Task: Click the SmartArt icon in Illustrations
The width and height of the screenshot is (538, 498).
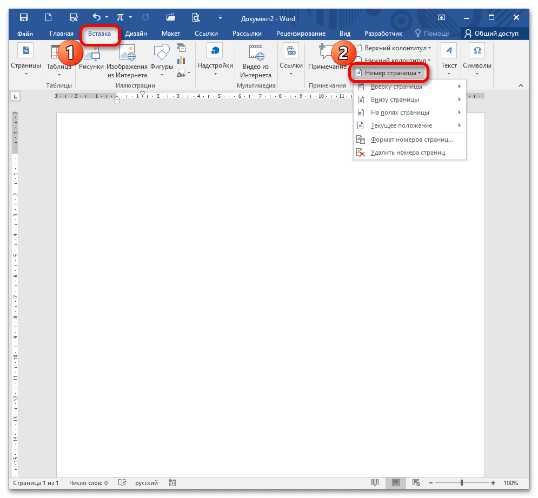Action: [181, 48]
